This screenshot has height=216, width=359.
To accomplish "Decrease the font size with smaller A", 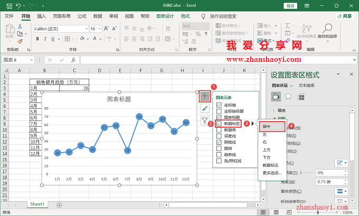I will coord(114,29).
